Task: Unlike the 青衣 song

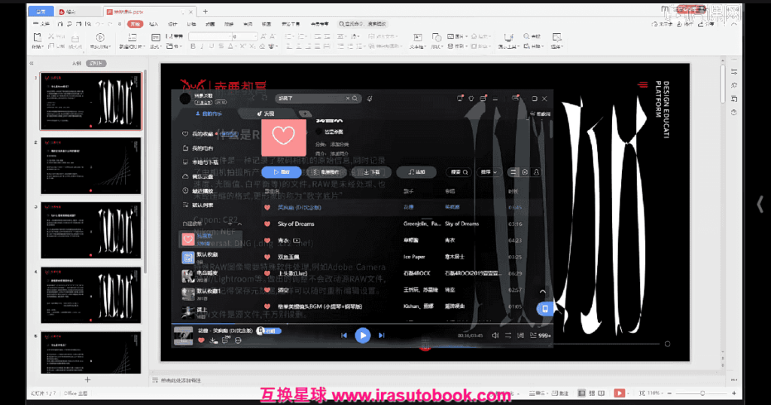Action: coord(267,240)
